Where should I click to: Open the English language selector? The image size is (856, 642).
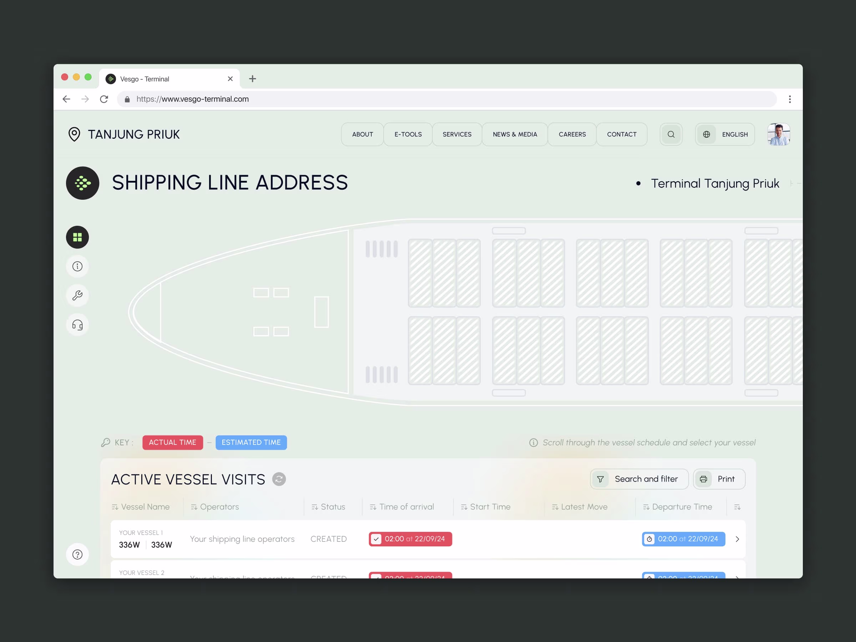click(724, 134)
